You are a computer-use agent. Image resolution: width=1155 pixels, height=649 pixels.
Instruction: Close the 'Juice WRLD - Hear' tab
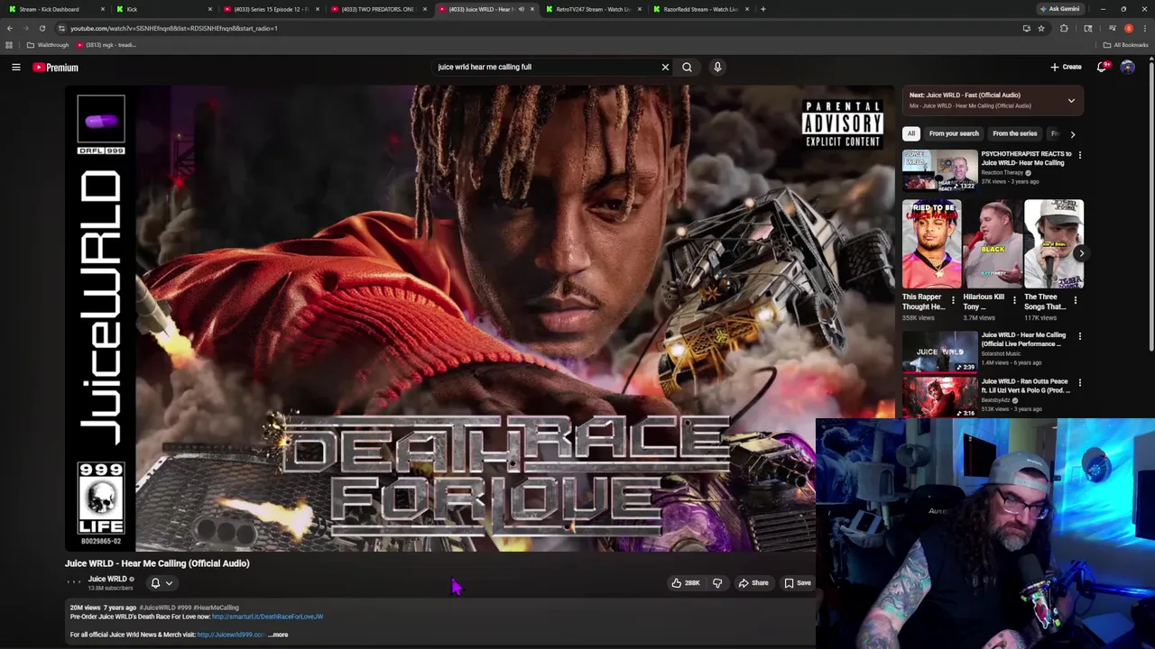[531, 9]
